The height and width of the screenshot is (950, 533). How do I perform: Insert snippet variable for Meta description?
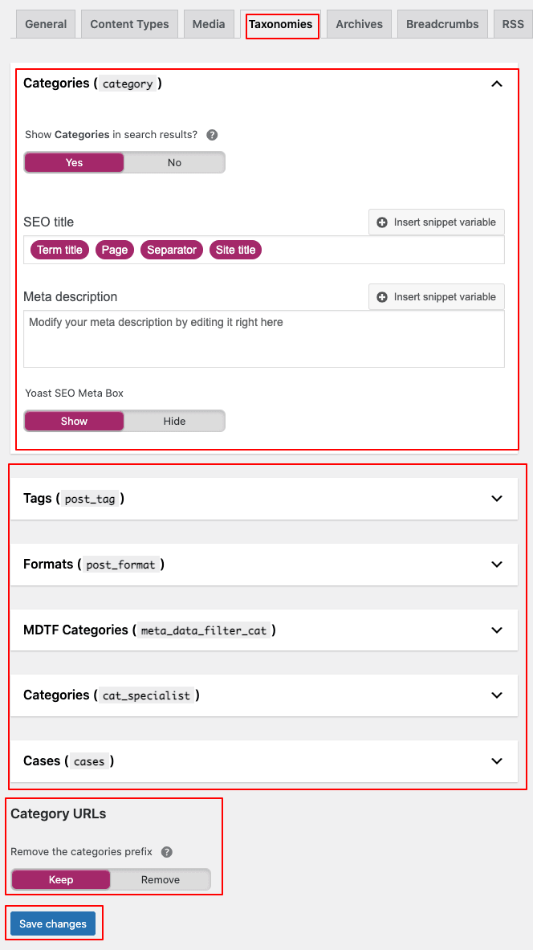pos(437,297)
